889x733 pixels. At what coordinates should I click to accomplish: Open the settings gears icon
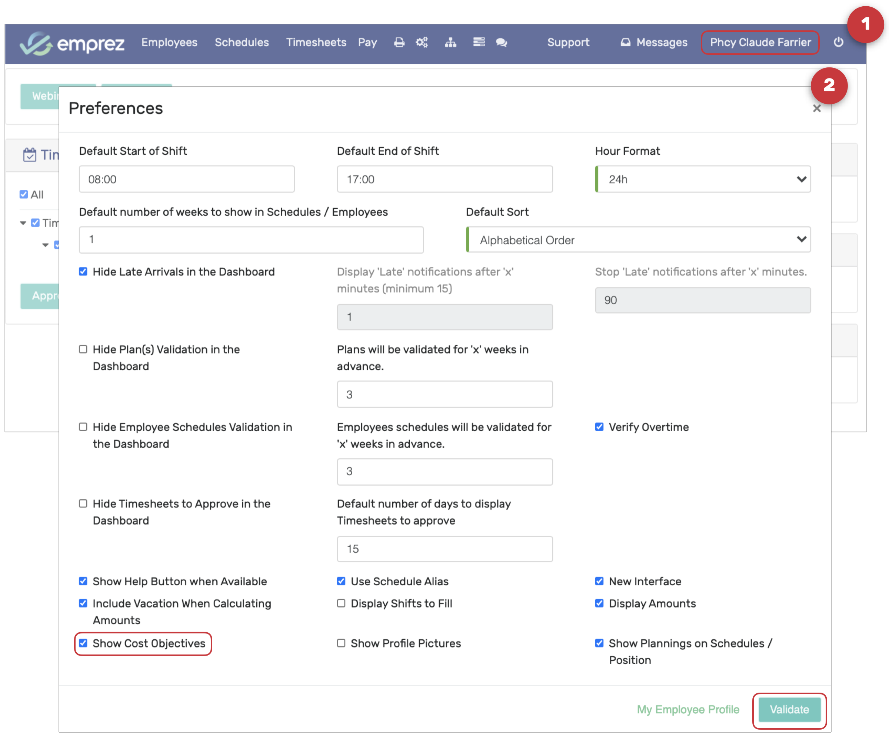coord(422,42)
